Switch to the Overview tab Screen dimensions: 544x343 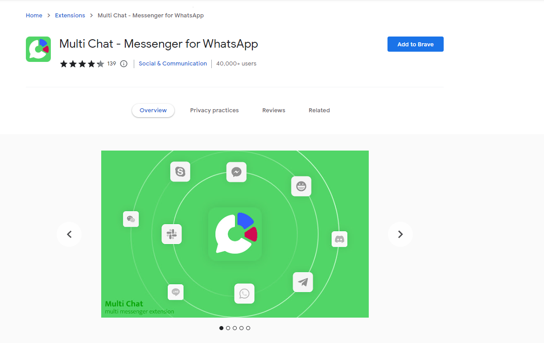(x=153, y=110)
